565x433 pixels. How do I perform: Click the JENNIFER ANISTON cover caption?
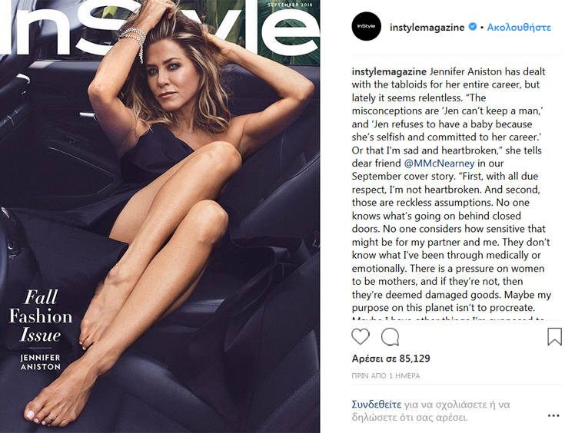40,362
